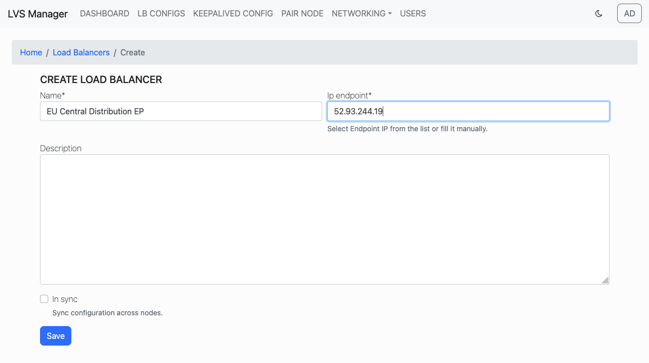Save the new load balancer
This screenshot has height=363, width=649.
(55, 336)
